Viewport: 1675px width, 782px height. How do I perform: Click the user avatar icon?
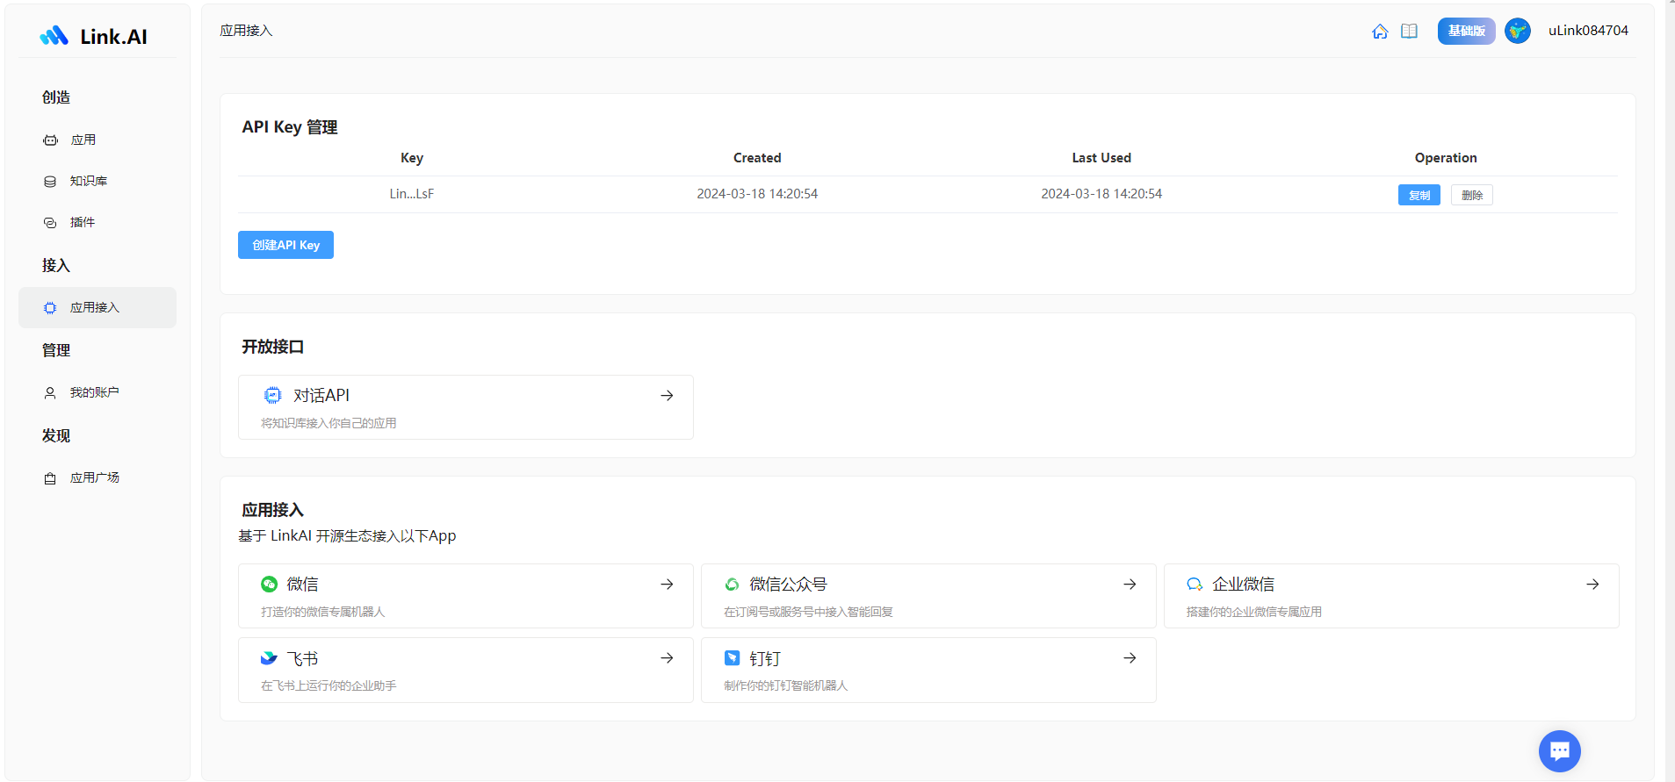1517,31
